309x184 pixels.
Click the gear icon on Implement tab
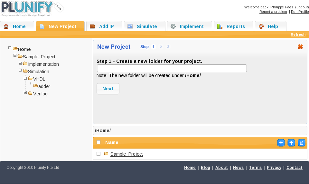(x=173, y=26)
